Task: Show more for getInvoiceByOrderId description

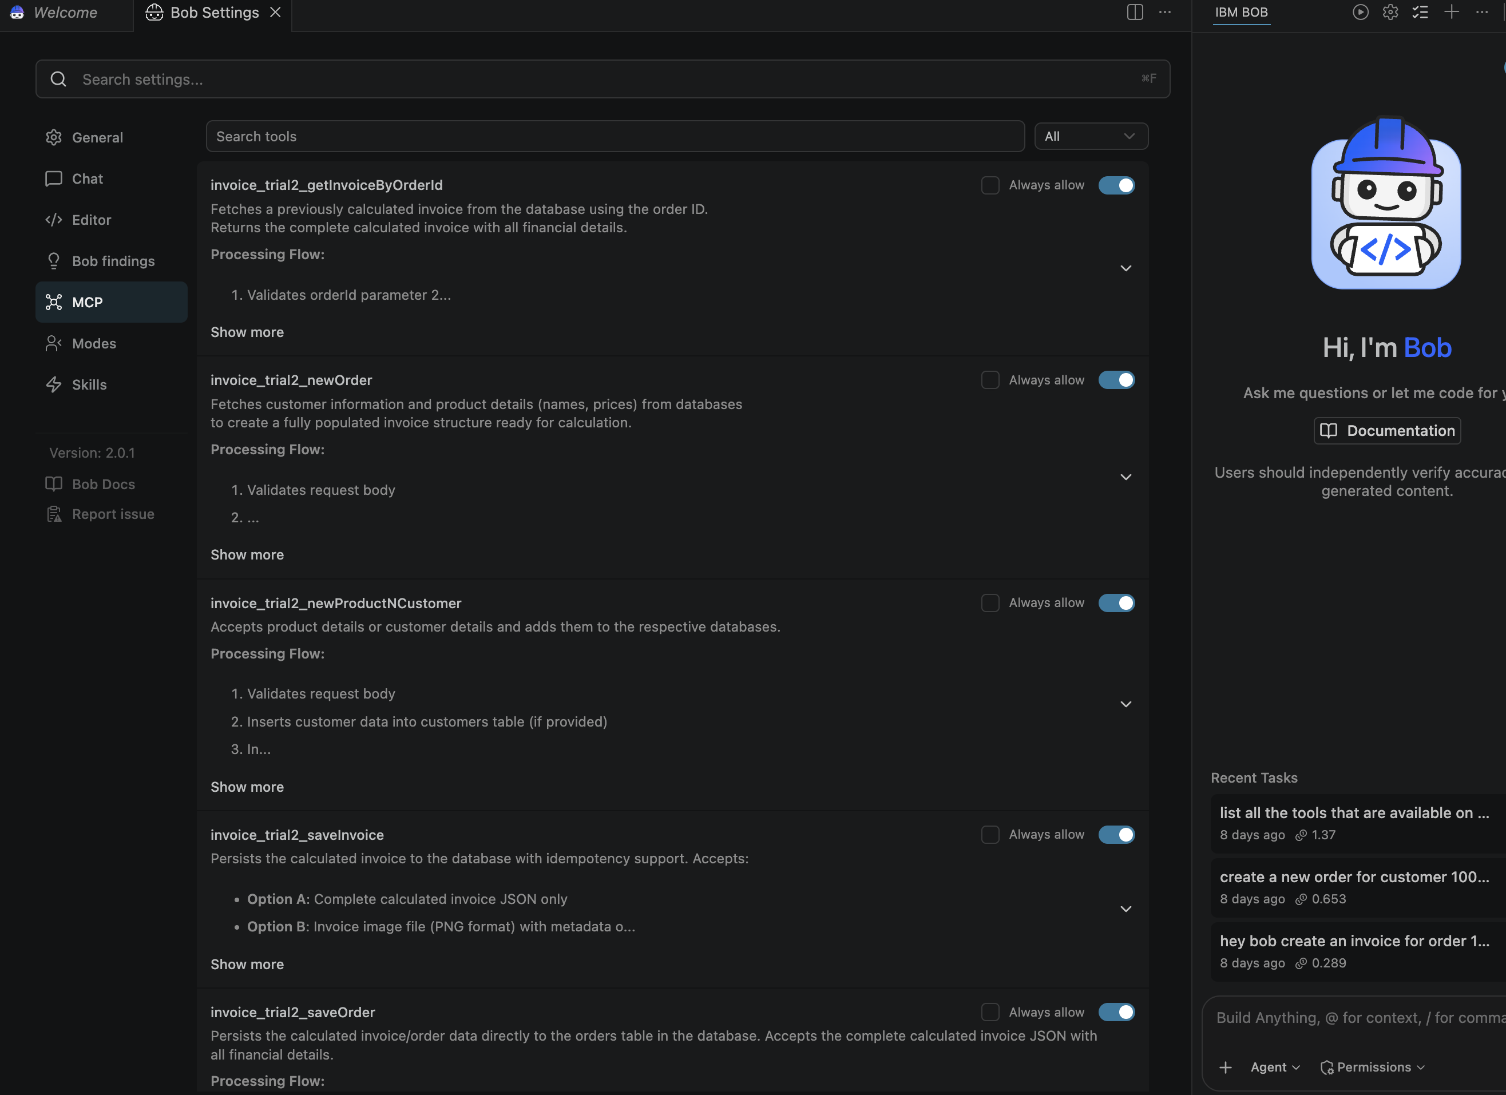Action: (x=247, y=332)
